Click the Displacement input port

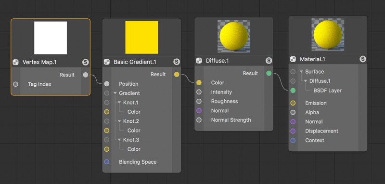(x=293, y=131)
